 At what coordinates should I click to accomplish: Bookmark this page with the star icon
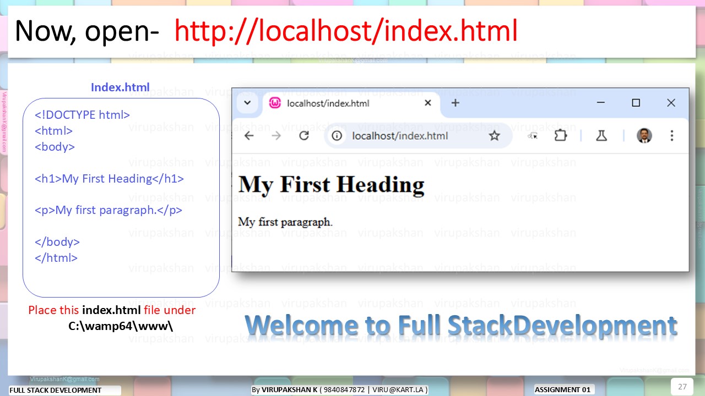tap(495, 136)
